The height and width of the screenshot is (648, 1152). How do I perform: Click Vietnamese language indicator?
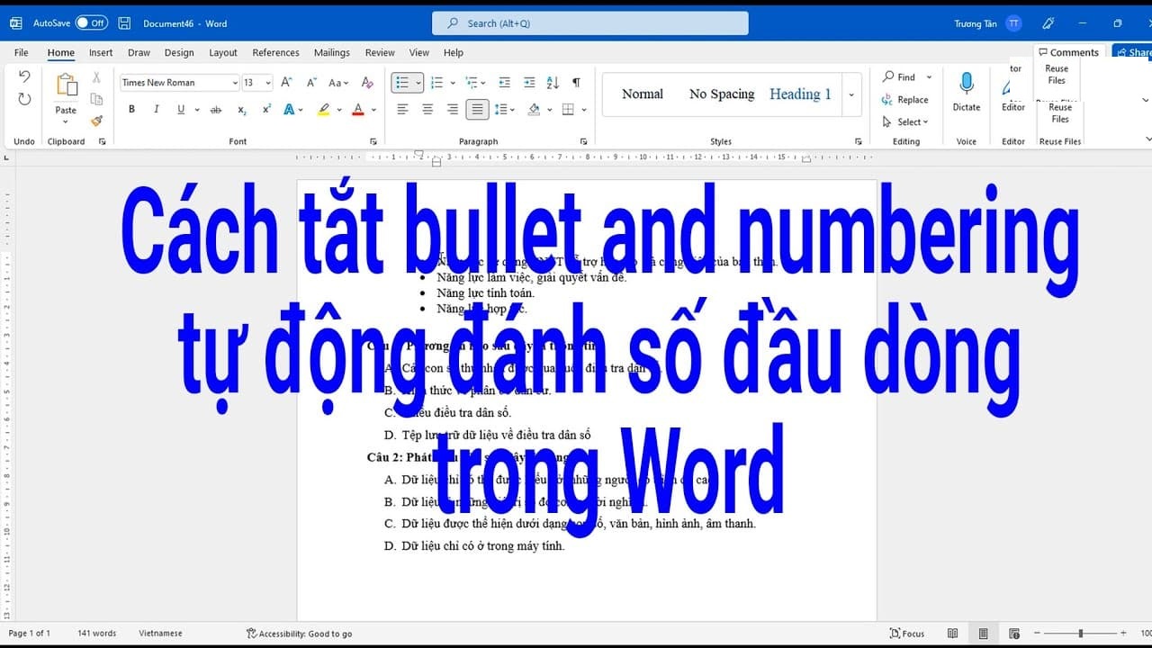160,634
